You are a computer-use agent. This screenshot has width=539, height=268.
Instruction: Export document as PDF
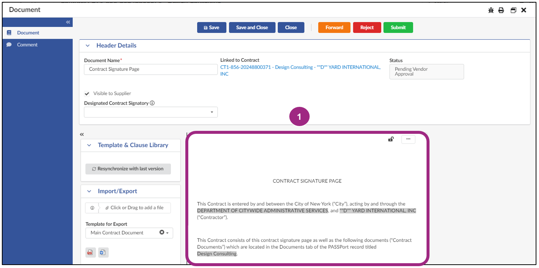click(90, 252)
